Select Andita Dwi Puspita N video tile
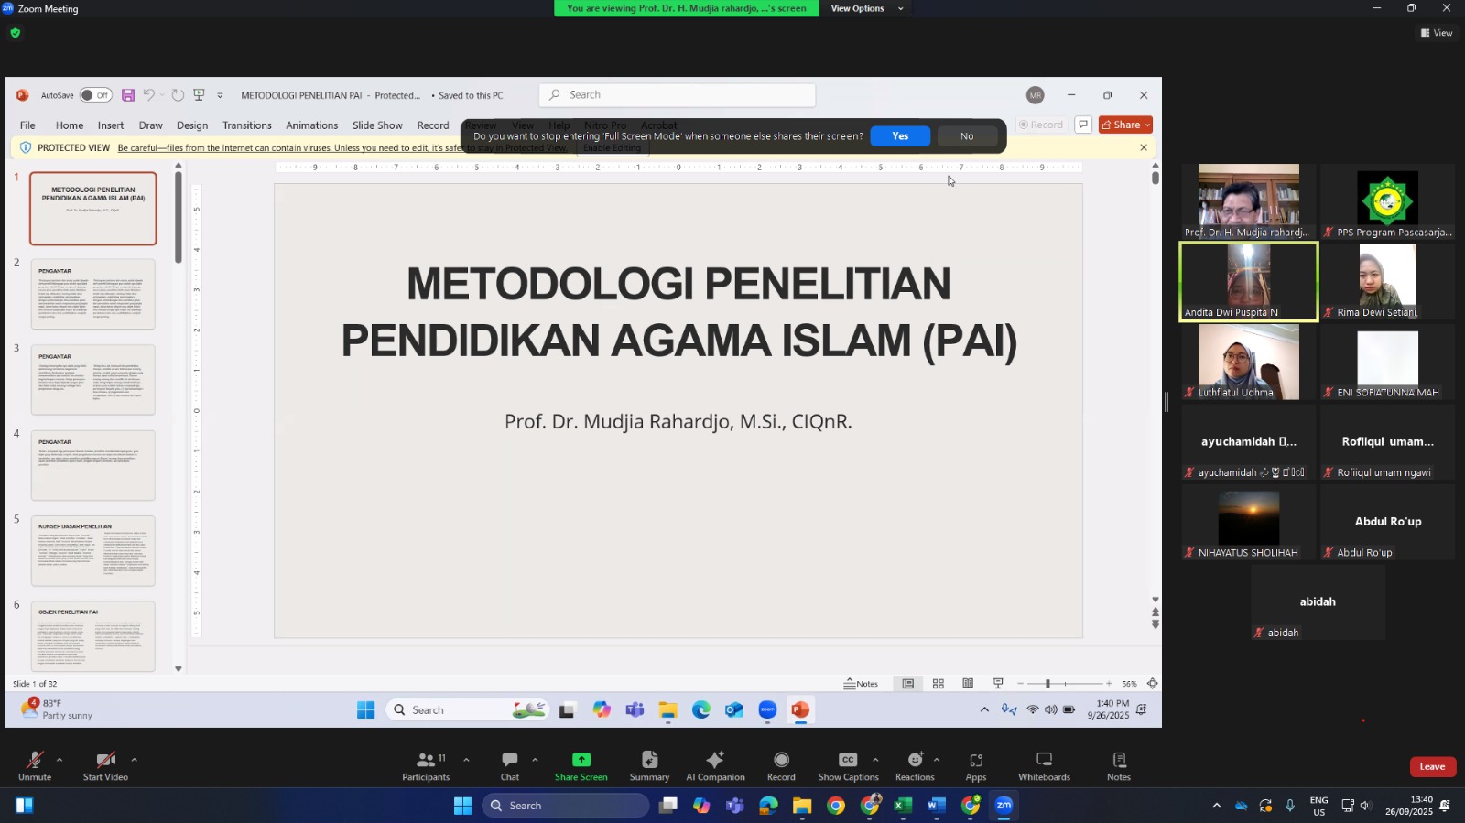This screenshot has height=823, width=1465. click(x=1249, y=282)
